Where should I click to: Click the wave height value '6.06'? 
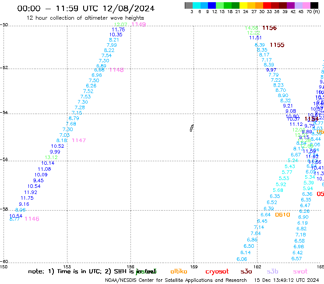coord(242,259)
